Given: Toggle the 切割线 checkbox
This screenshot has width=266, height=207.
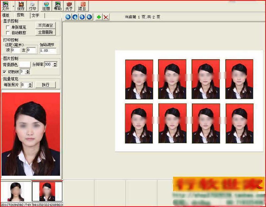Looking at the screenshot, I should click(x=4, y=72).
